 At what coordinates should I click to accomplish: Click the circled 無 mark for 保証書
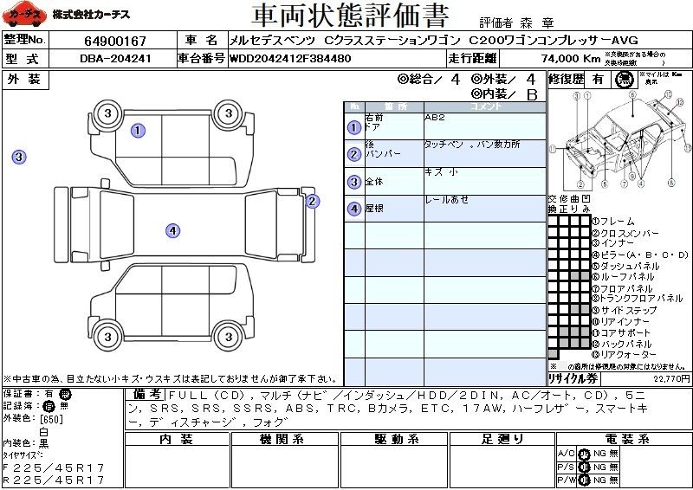point(65,394)
